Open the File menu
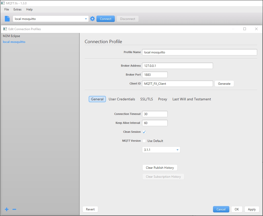This screenshot has width=263, height=216. click(7, 9)
